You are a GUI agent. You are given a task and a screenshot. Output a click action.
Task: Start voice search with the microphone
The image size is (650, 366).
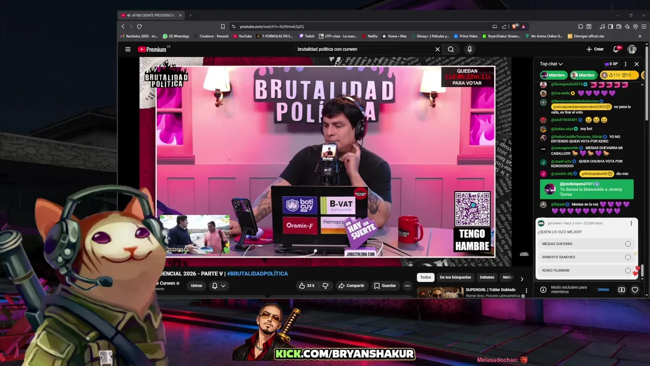pos(469,49)
